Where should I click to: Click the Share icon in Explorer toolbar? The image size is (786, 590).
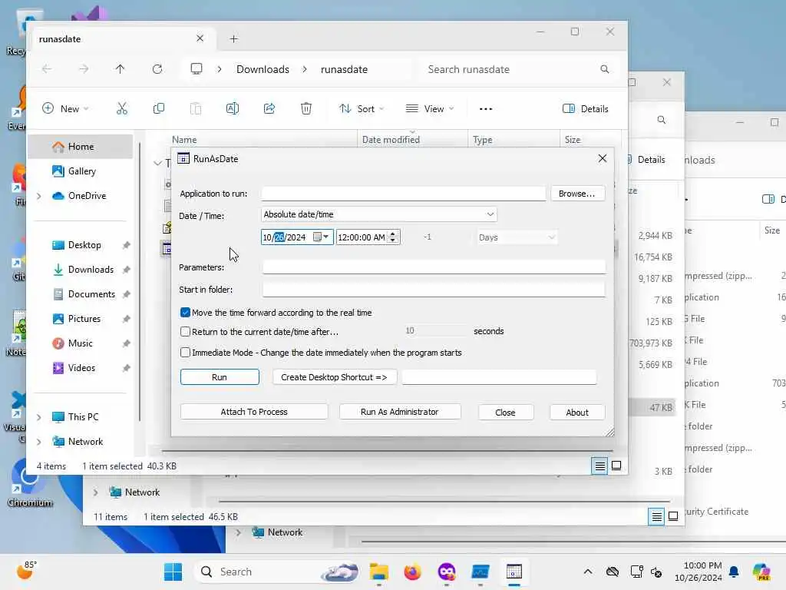269,108
